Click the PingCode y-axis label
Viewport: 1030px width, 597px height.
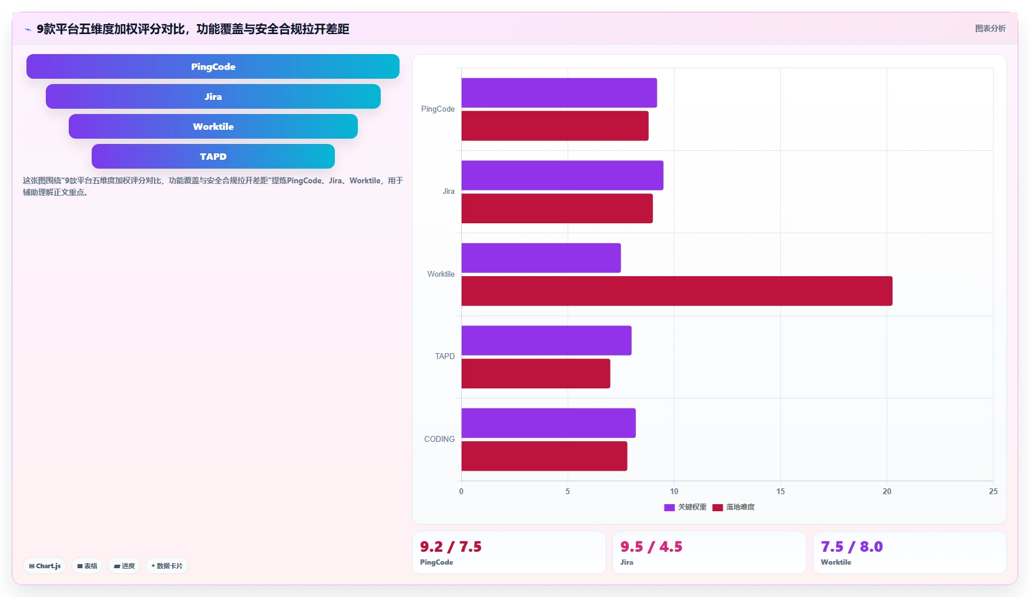pyautogui.click(x=438, y=109)
